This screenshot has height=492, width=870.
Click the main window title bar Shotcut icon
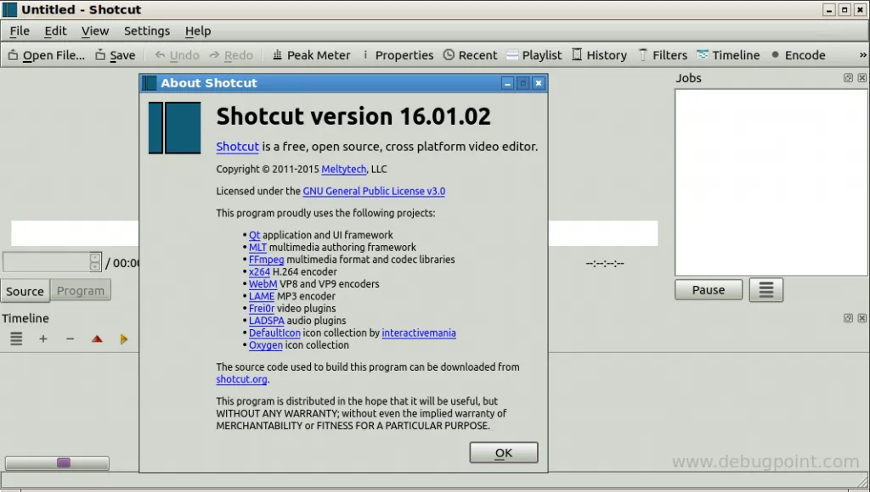(9, 9)
